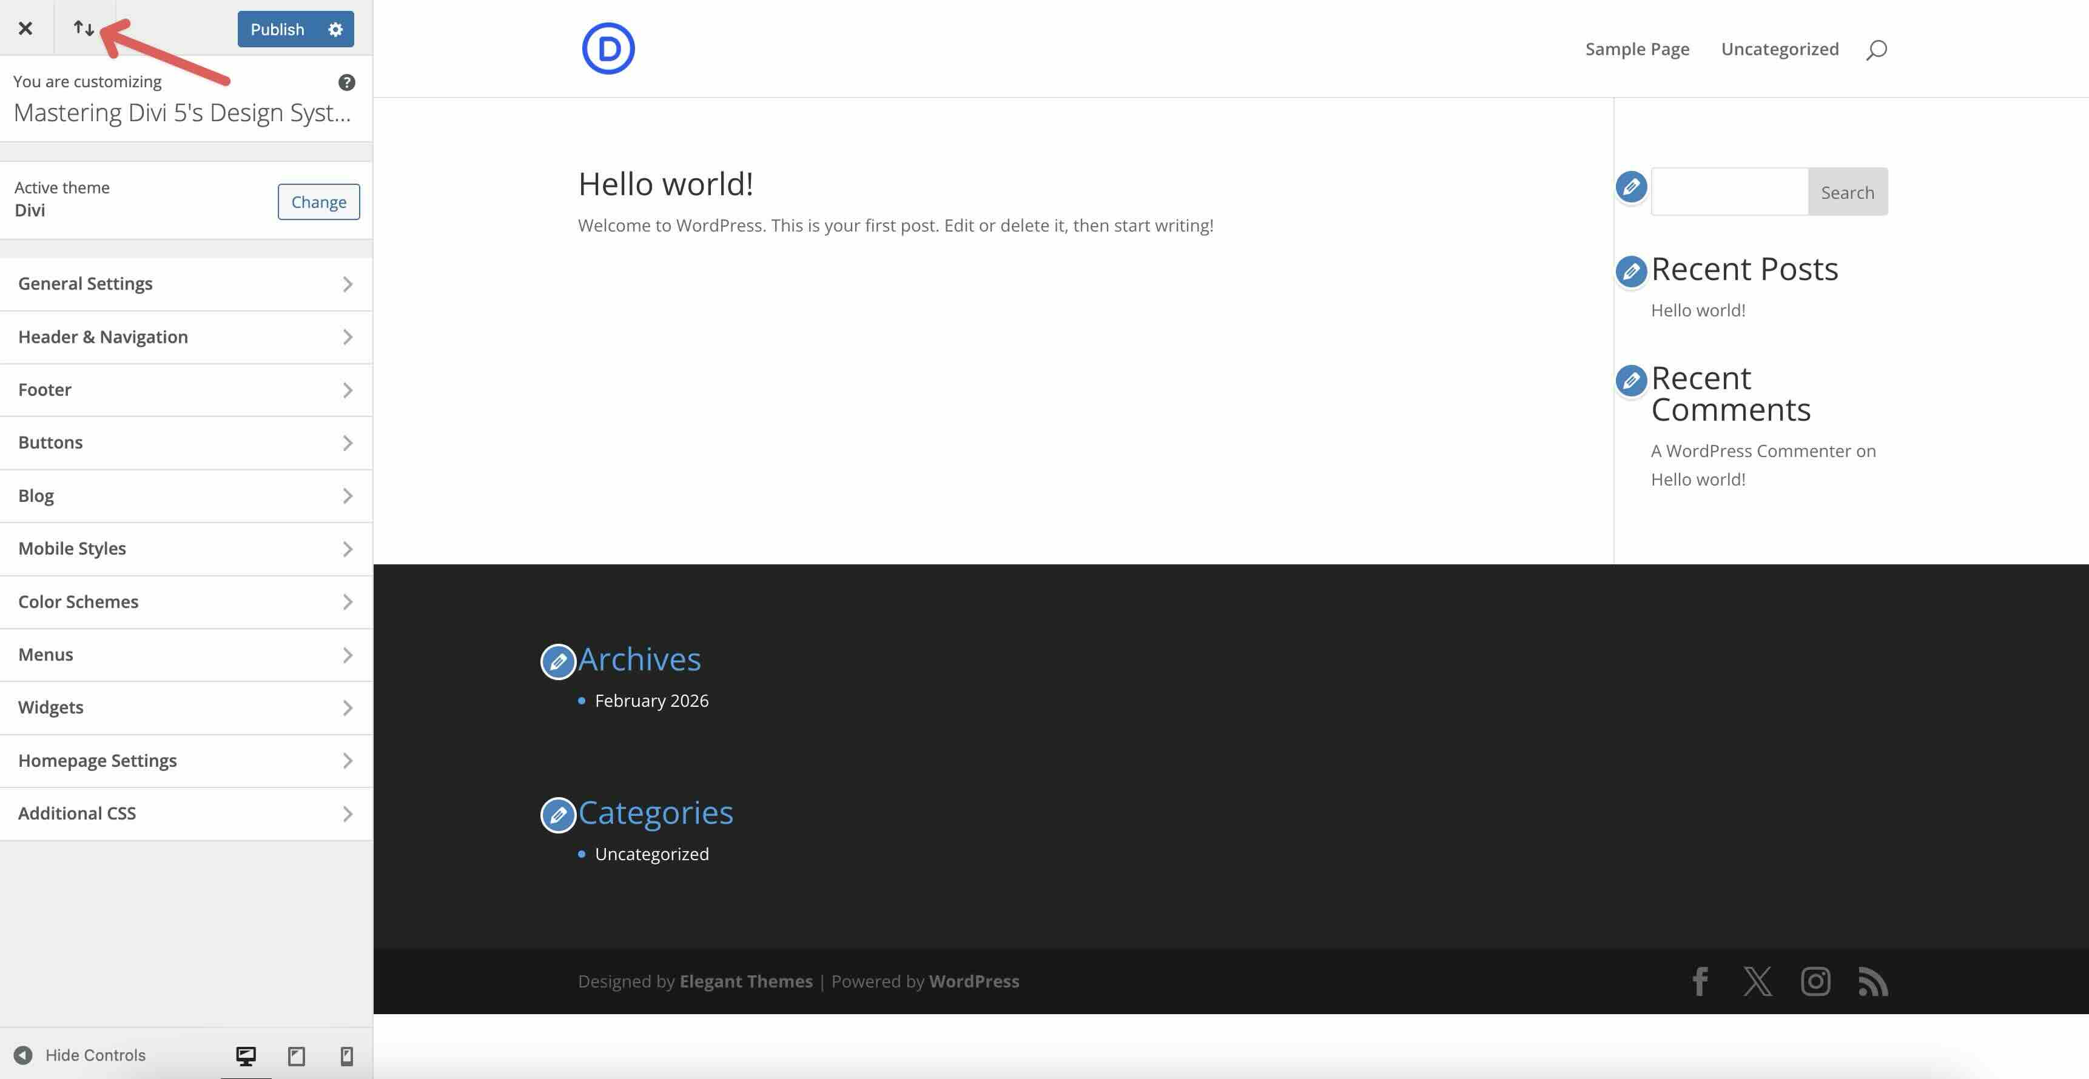Viewport: 2089px width, 1079px height.
Task: Click the customizer help question-mark icon
Action: (347, 81)
